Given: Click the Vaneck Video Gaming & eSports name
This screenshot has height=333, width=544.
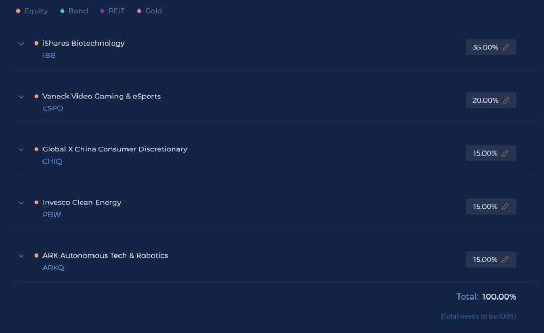Looking at the screenshot, I should point(101,97).
